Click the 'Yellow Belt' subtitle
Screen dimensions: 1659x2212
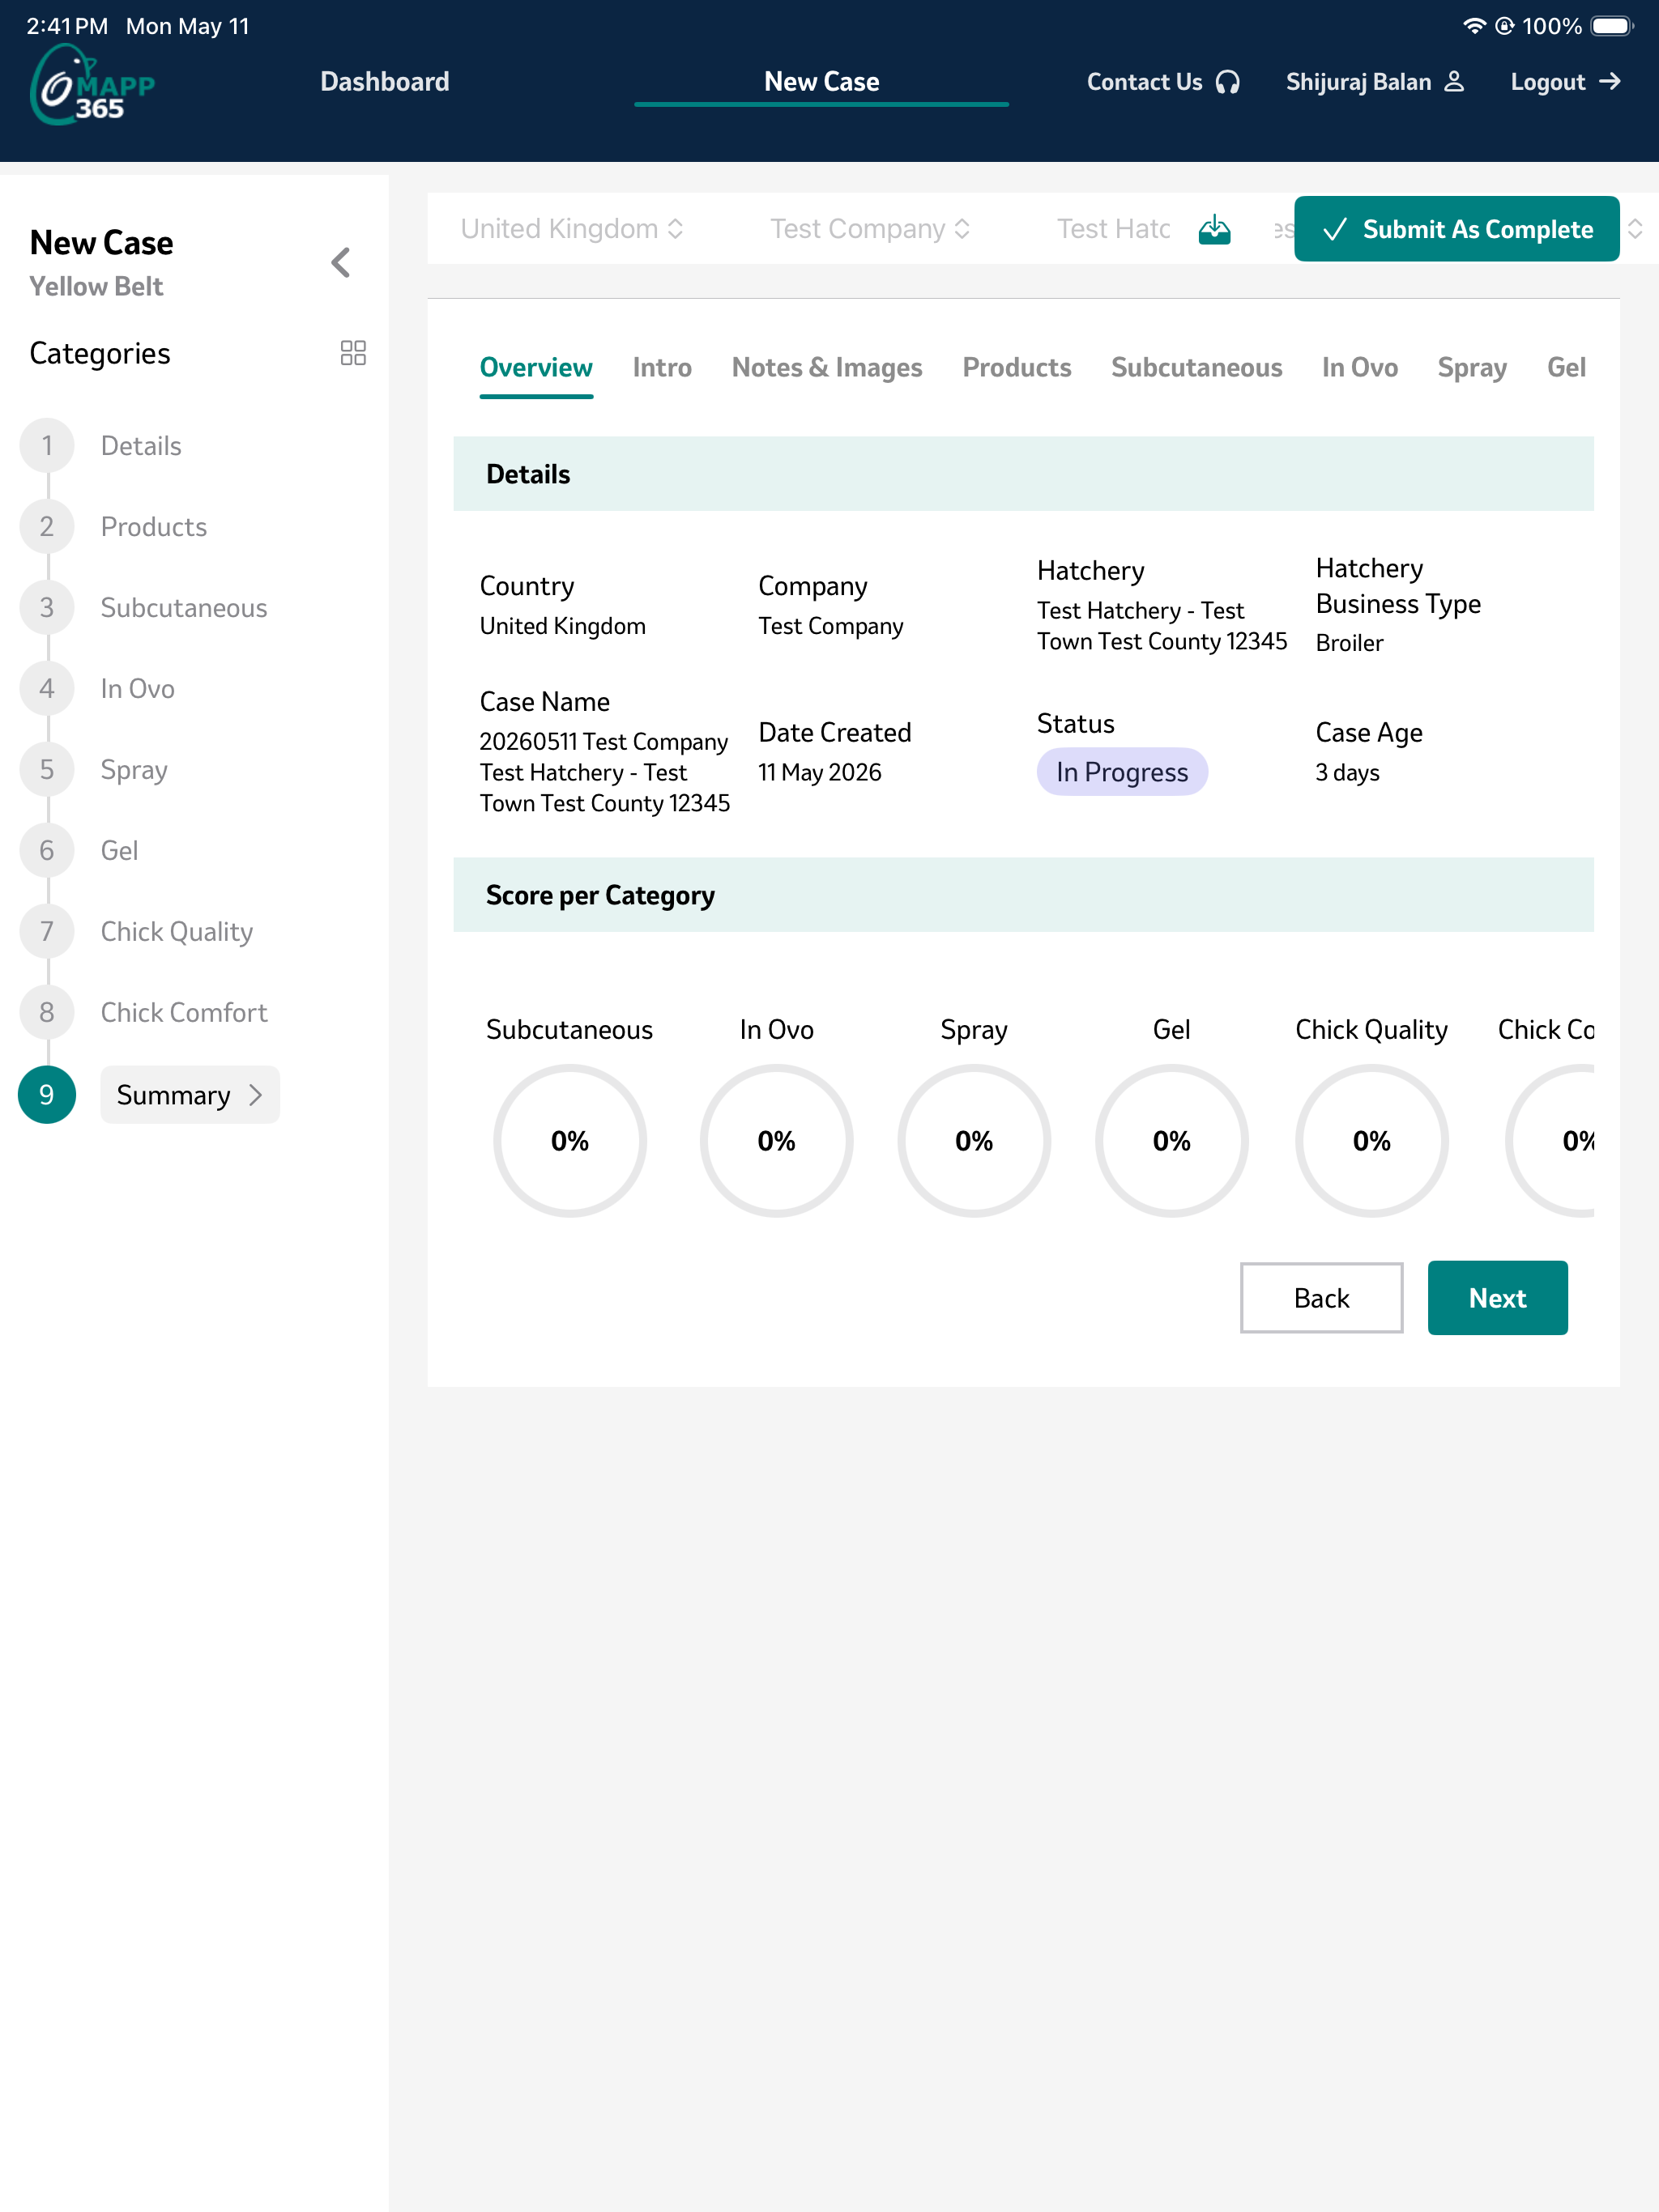point(96,287)
